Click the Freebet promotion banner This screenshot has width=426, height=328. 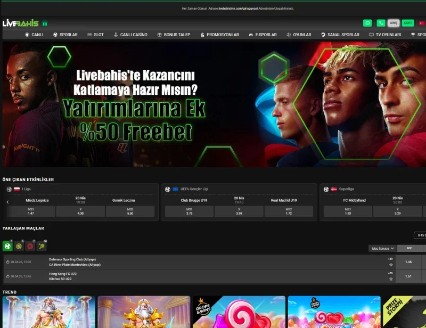coord(214,104)
